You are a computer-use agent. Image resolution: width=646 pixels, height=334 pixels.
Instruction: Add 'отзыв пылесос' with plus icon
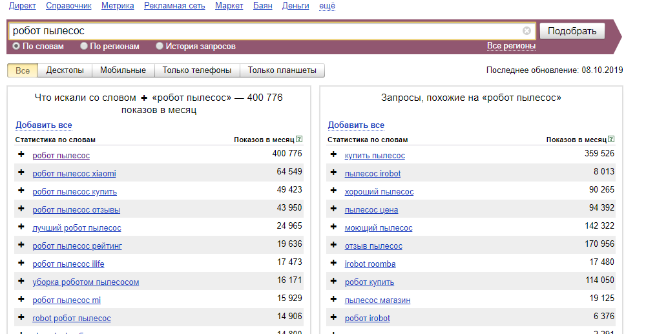334,245
